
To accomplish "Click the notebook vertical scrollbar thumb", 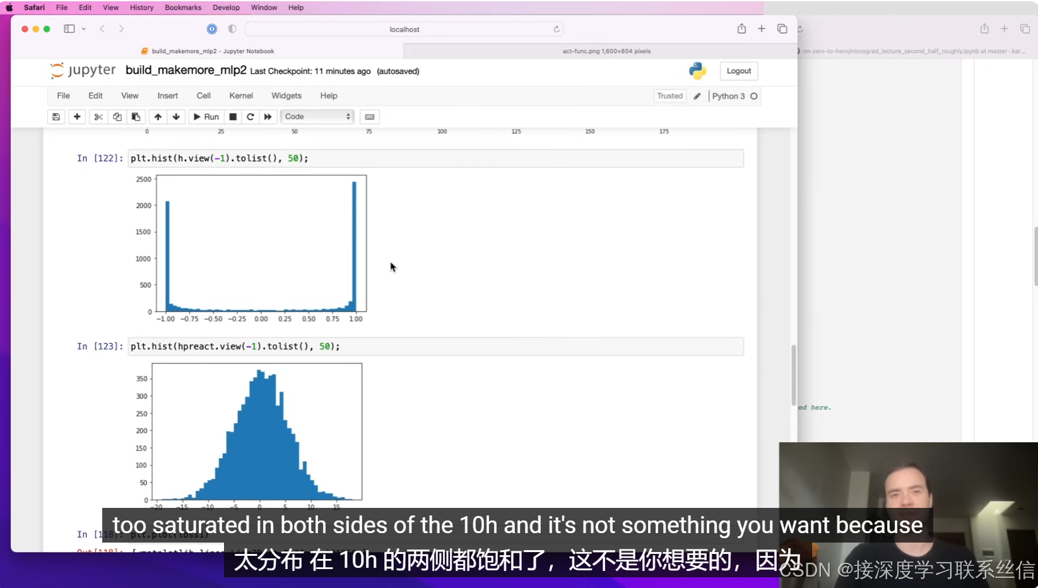I will pos(793,375).
